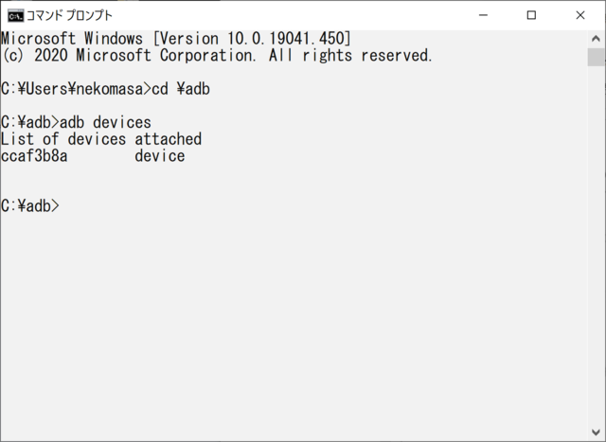
Task: Click the コマンド プロンプト title bar text
Action: tap(69, 15)
